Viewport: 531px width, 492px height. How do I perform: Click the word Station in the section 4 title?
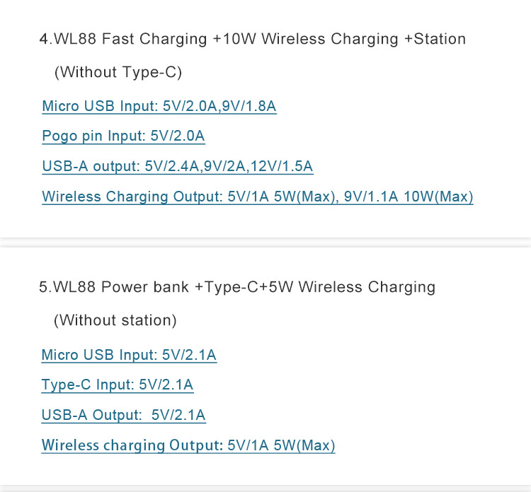(x=440, y=39)
